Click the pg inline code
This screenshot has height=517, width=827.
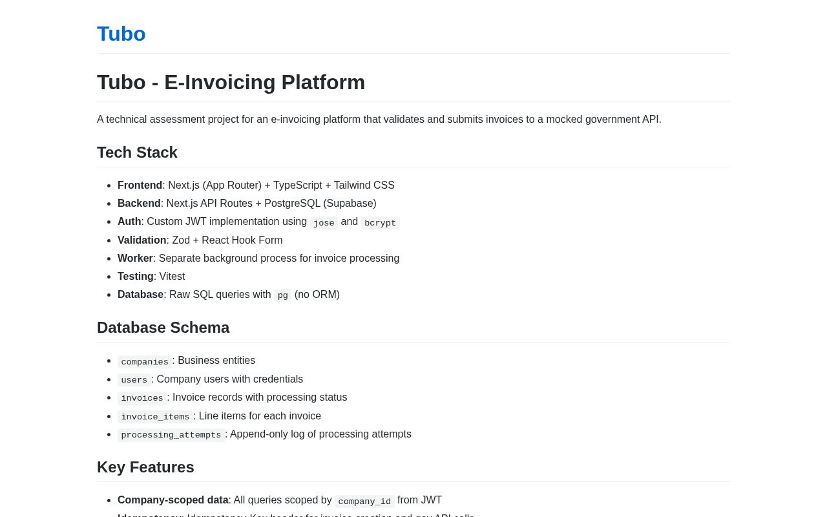[x=283, y=295]
